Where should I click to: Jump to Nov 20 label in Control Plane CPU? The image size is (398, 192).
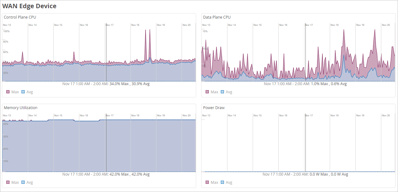click(187, 25)
